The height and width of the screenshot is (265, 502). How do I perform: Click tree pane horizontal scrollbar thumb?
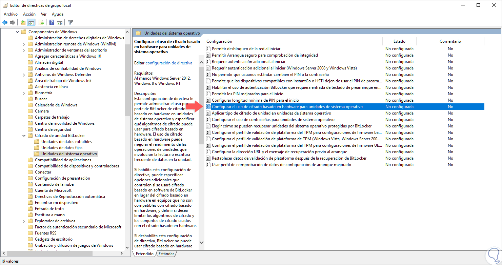coord(49,253)
